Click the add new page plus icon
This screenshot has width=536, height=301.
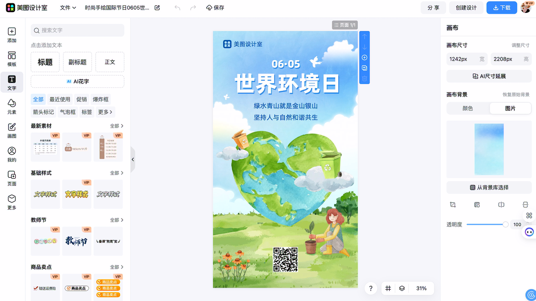point(364,57)
